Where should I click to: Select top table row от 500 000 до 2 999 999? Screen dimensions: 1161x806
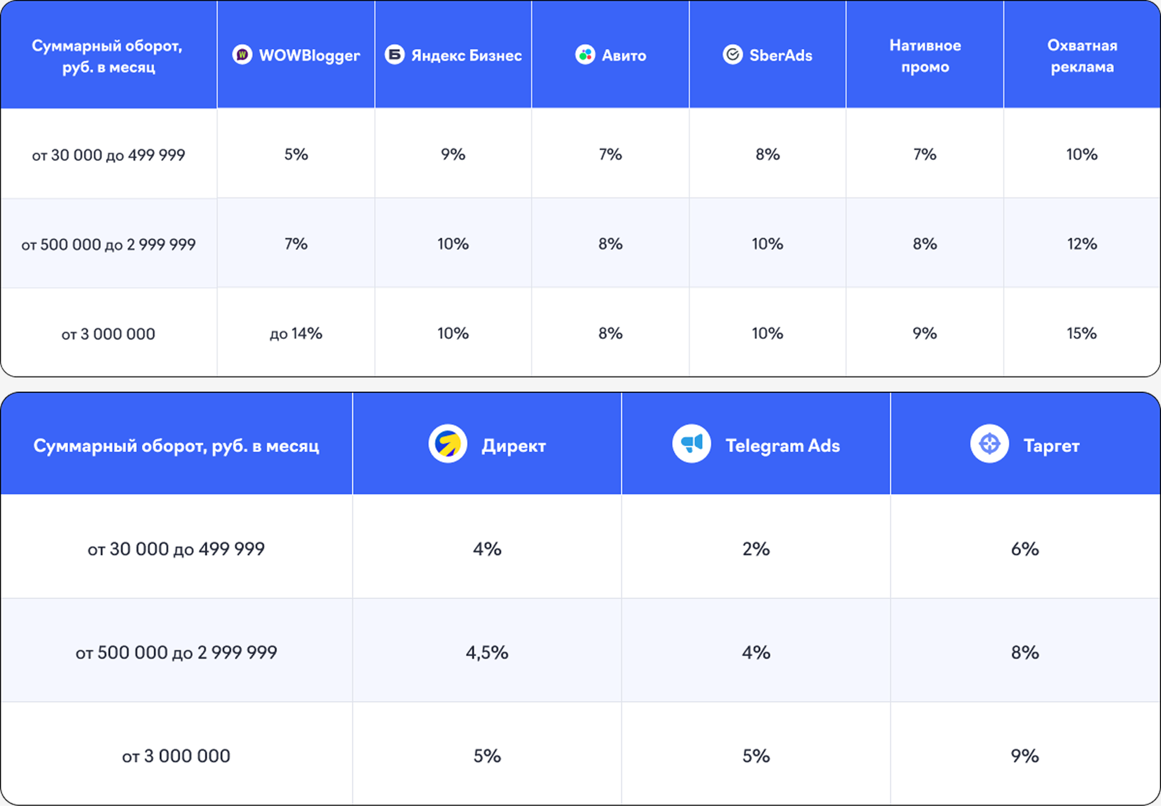pyautogui.click(x=580, y=243)
